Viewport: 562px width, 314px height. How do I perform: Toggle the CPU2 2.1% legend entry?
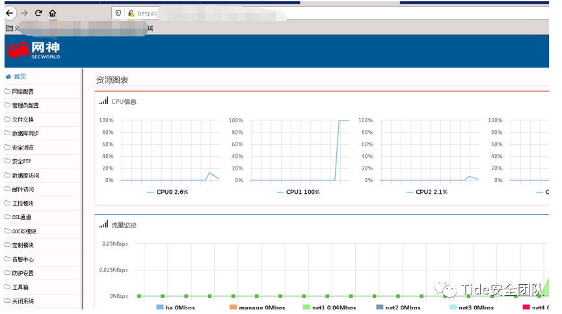point(427,192)
